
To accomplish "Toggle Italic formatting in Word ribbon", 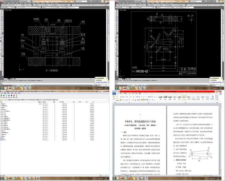I will pyautogui.click(x=123, y=99).
